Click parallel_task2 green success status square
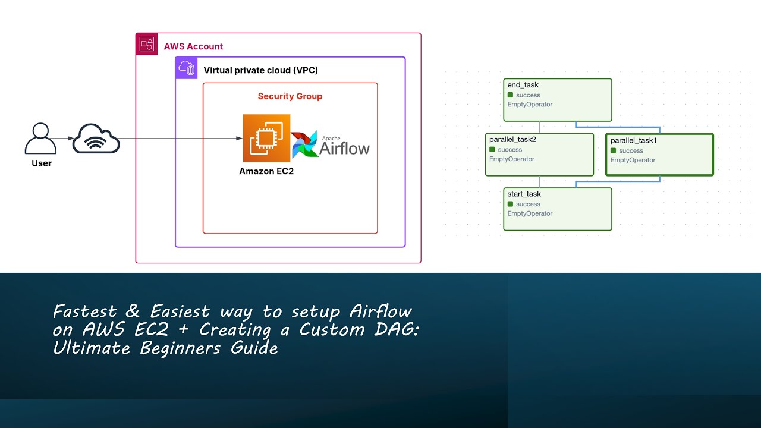 [492, 150]
